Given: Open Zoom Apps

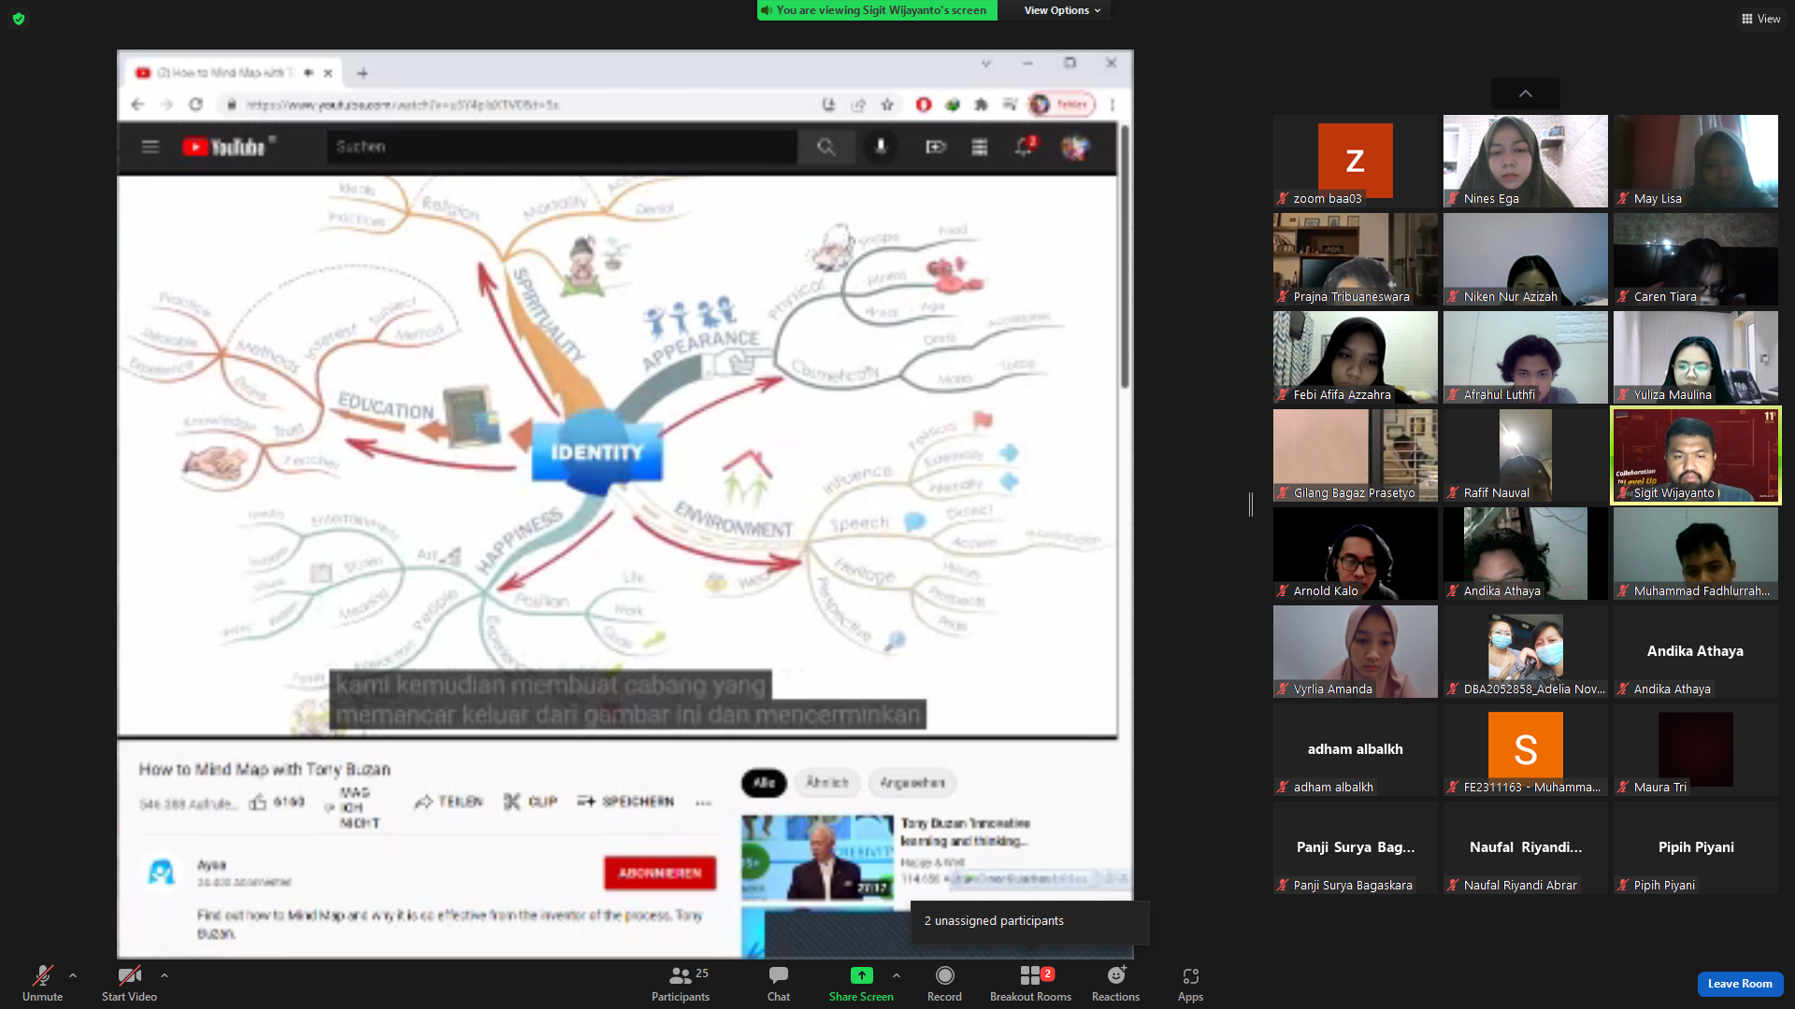Looking at the screenshot, I should (1190, 983).
